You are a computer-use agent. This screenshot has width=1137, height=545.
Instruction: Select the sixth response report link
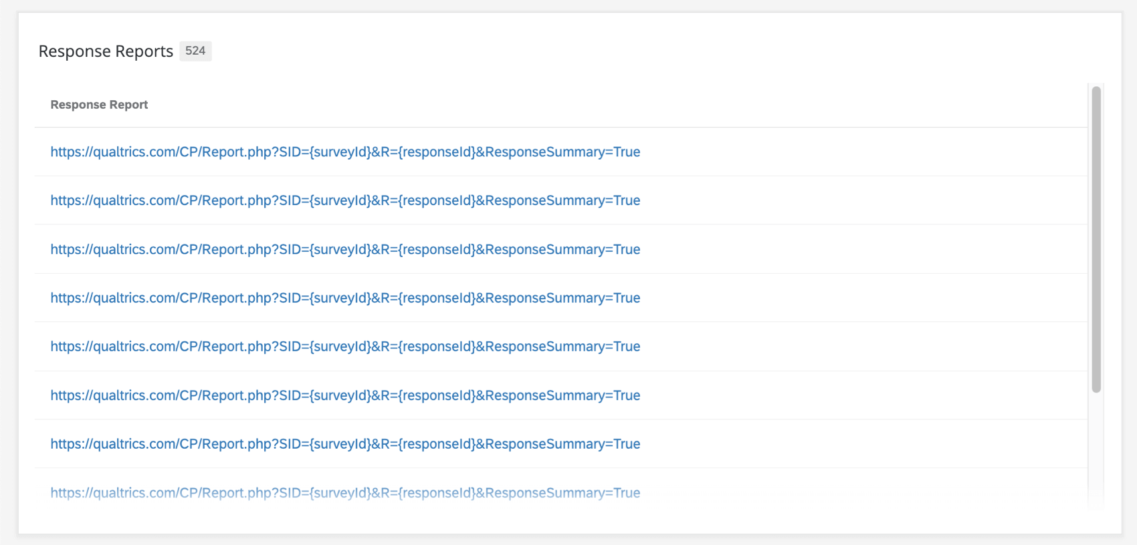pyautogui.click(x=344, y=395)
